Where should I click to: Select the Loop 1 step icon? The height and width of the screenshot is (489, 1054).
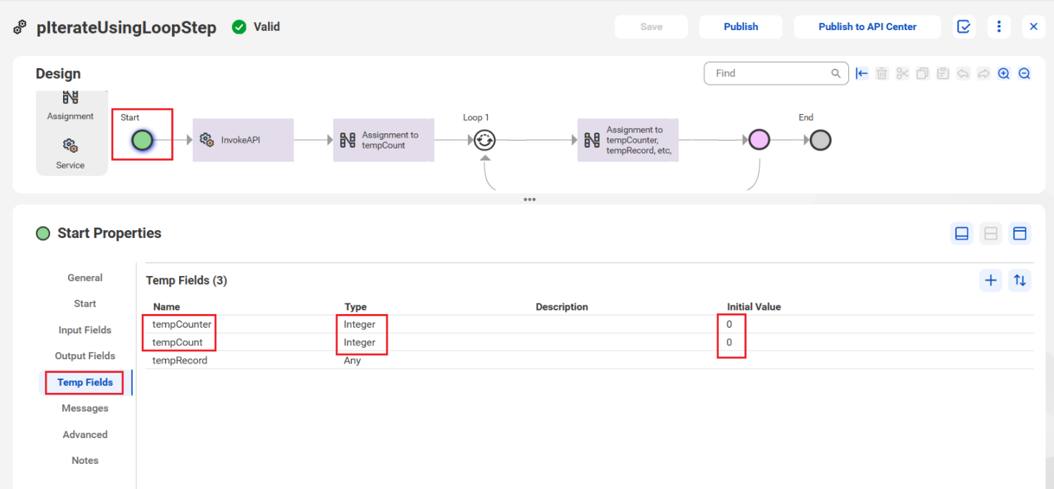pyautogui.click(x=485, y=140)
